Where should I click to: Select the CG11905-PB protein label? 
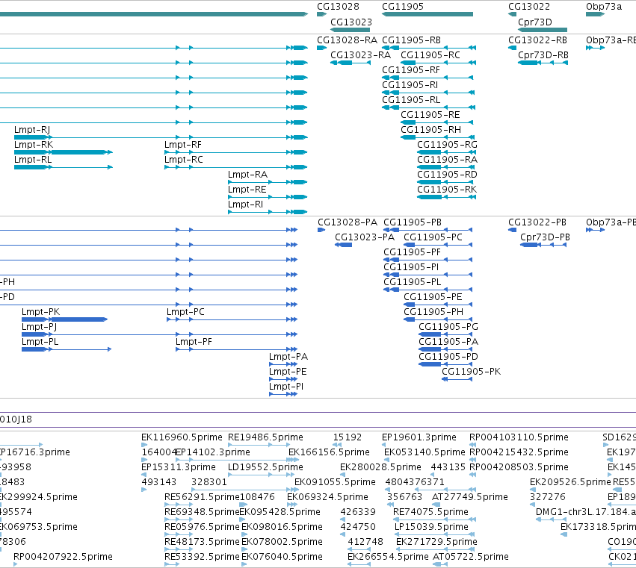[x=413, y=222]
